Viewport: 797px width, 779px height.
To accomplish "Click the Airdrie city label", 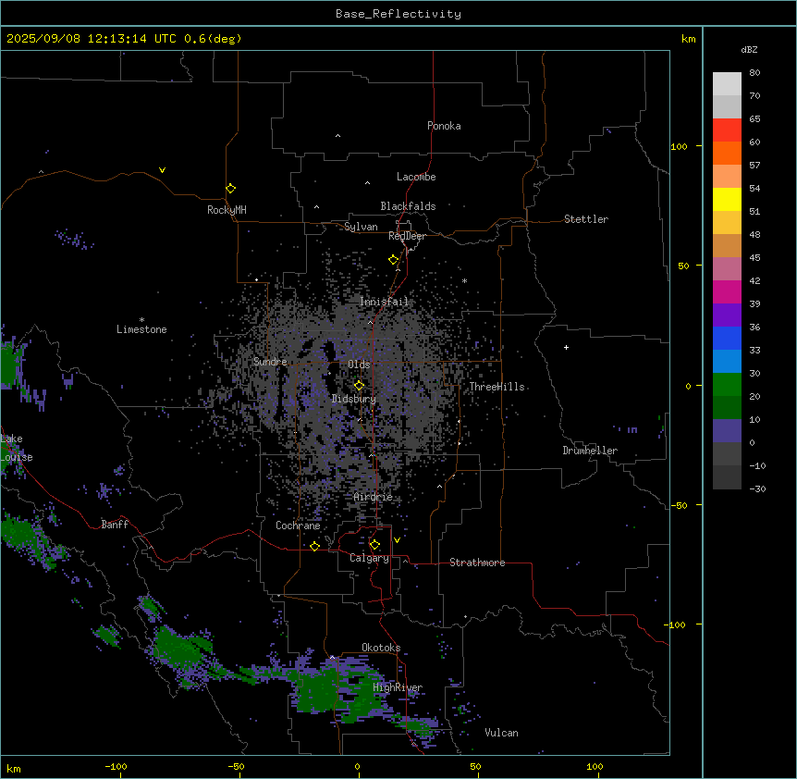I will pos(373,497).
